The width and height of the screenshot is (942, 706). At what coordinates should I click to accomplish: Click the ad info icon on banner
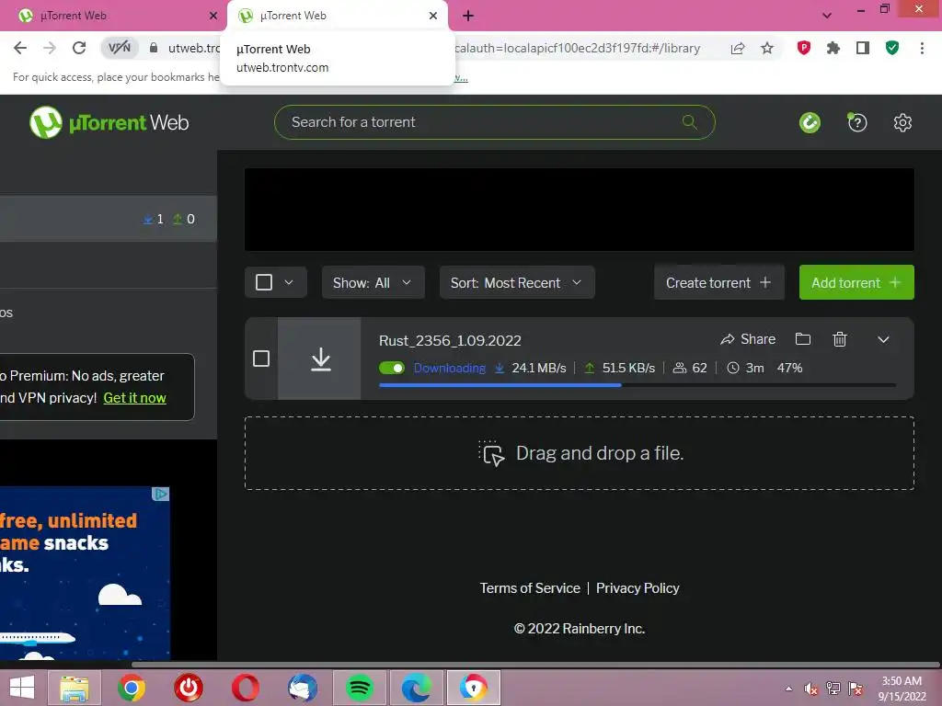pyautogui.click(x=160, y=494)
